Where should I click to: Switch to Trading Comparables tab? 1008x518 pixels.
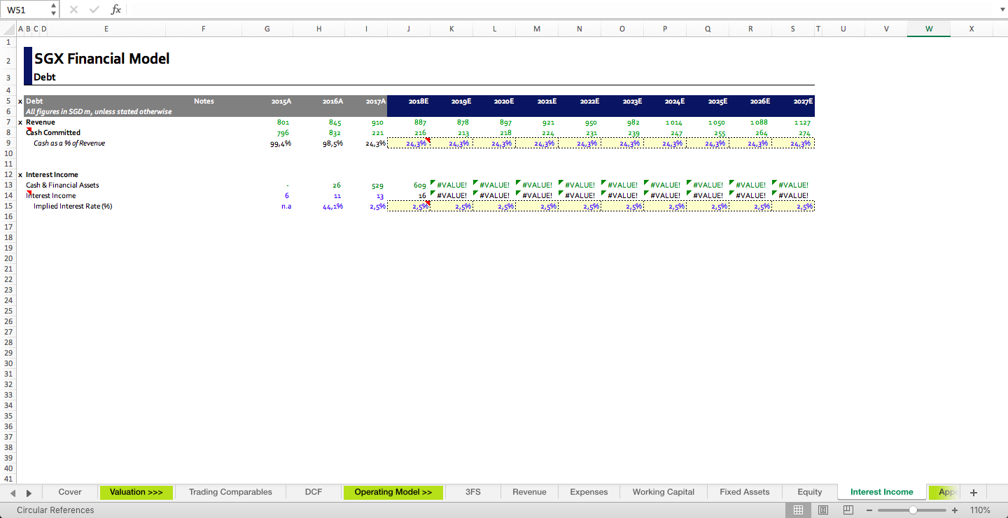[230, 492]
